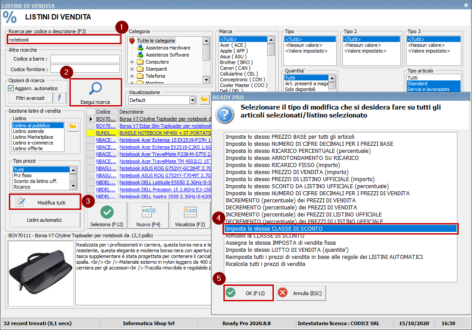The height and width of the screenshot is (330, 472).
Task: Choose 'DECREMENTO (percentuale) dei PREZZI DI VENDITA'
Action: (x=291, y=207)
